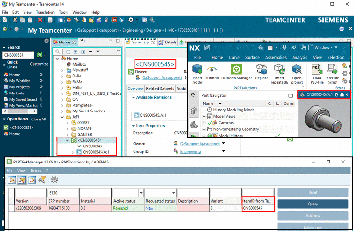The height and width of the screenshot is (231, 354).
Task: Collapse the JoFI folder in Home tree
Action: coord(62,117)
